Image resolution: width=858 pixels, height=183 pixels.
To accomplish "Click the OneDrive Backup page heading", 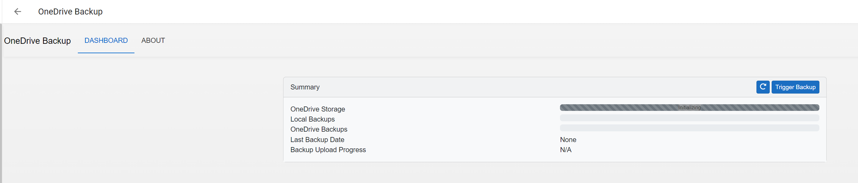I will [x=37, y=40].
